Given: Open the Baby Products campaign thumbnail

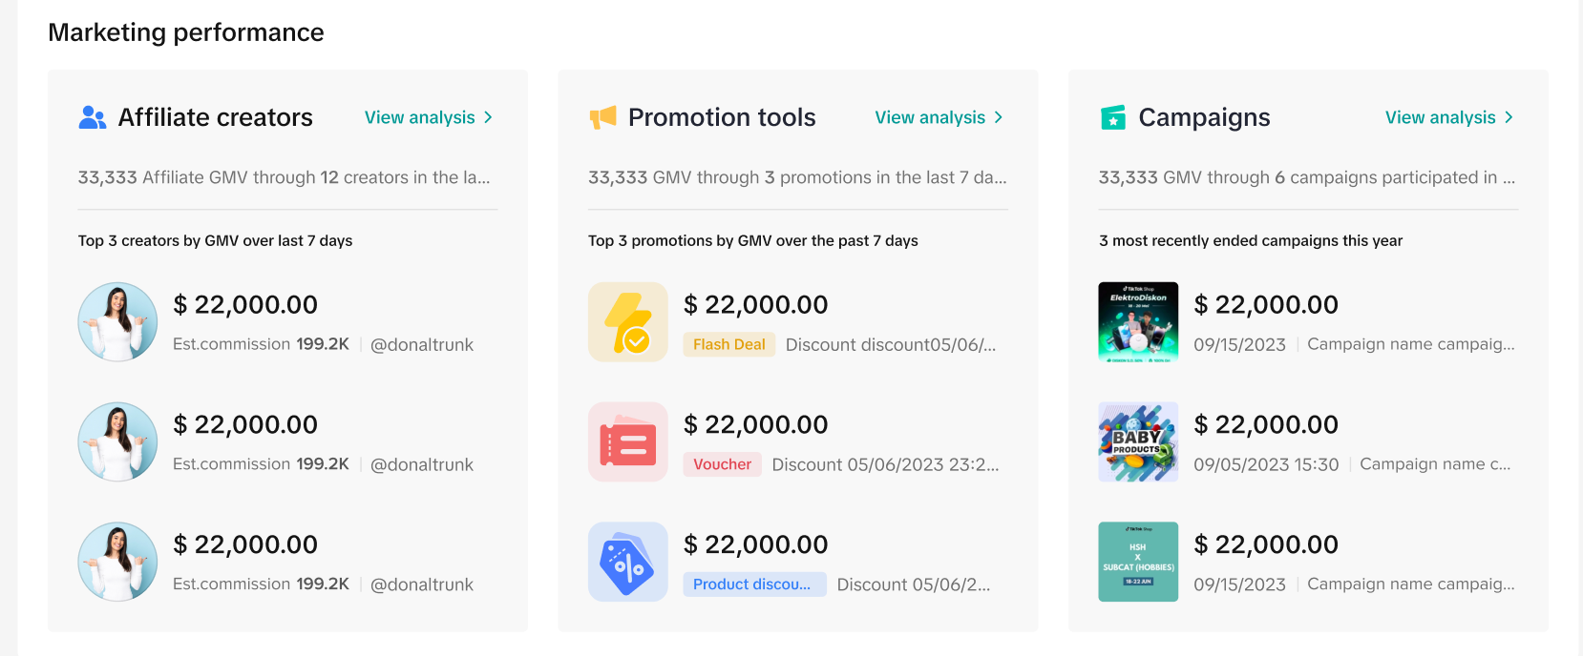Looking at the screenshot, I should [1138, 441].
